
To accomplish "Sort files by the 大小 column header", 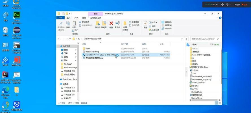I will pos(164,44).
